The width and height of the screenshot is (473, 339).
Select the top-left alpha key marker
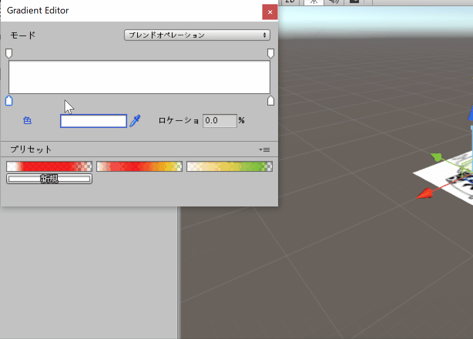coord(9,53)
